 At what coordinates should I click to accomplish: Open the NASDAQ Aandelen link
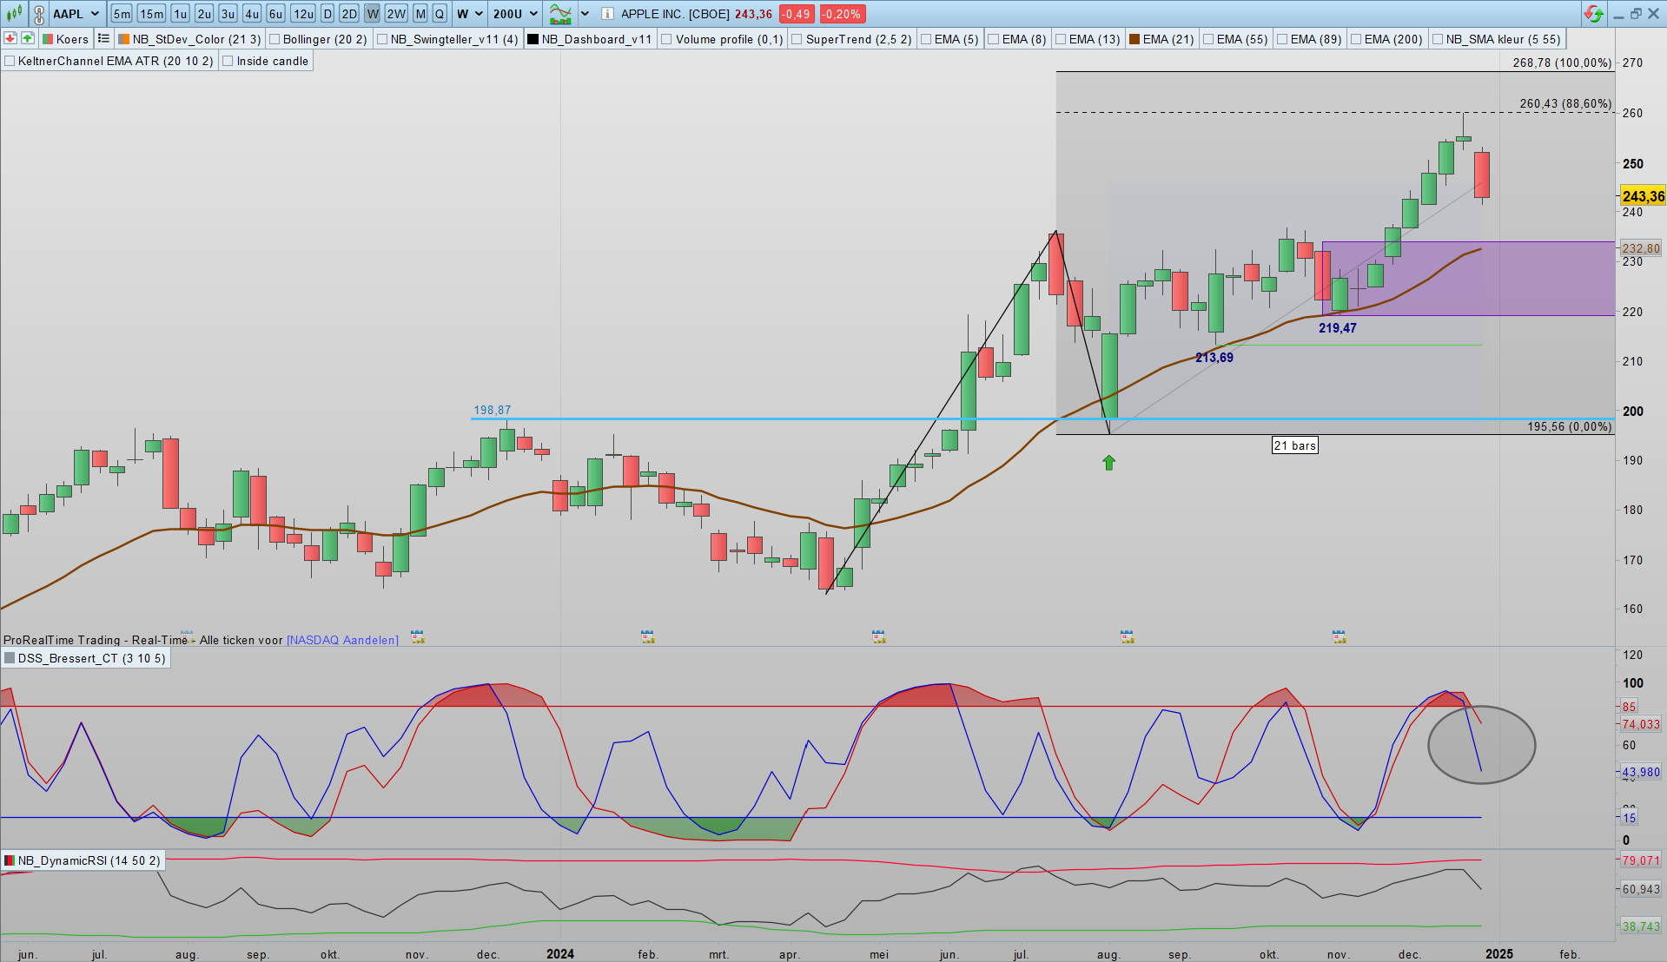coord(342,640)
